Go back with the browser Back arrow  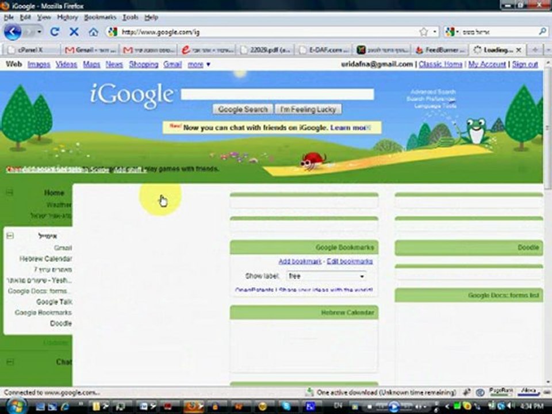click(x=13, y=32)
